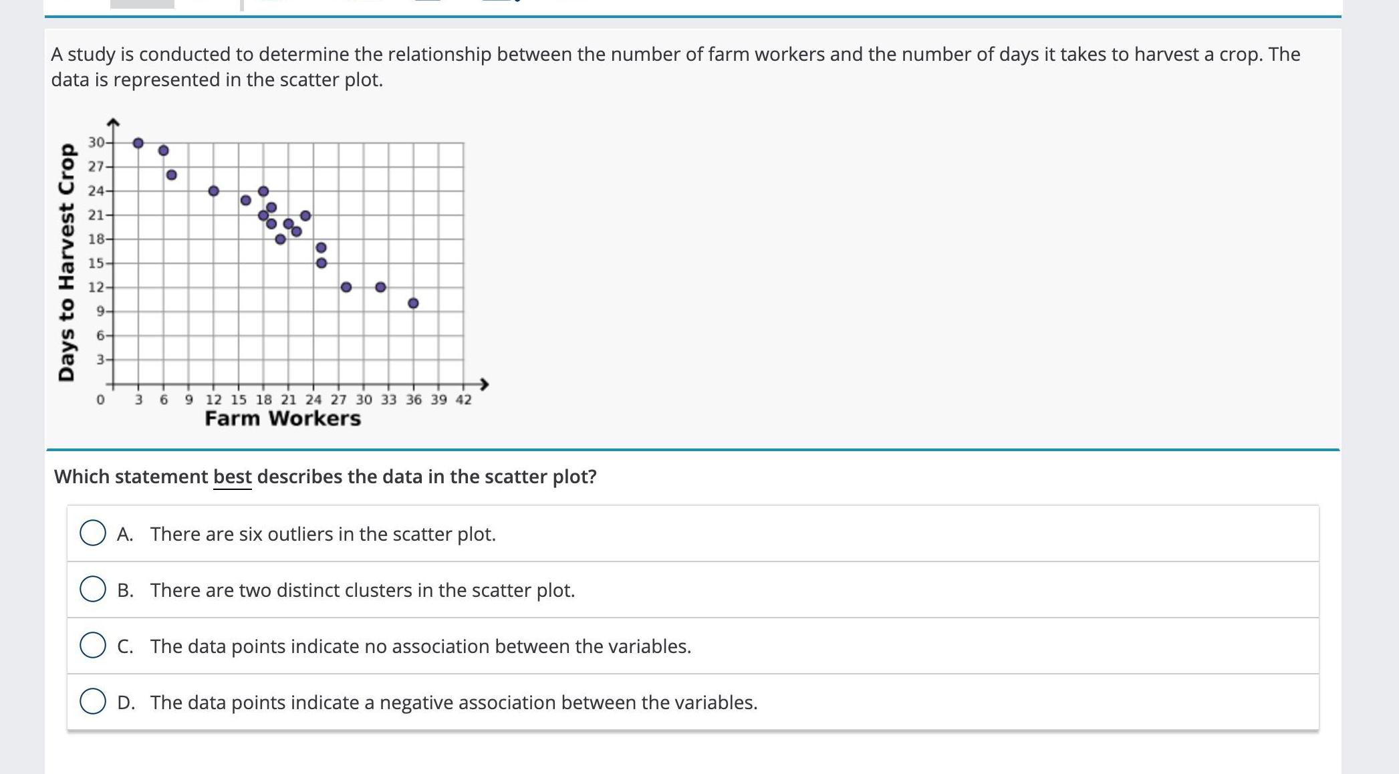Select the radio button for option A
The width and height of the screenshot is (1399, 774).
[93, 533]
